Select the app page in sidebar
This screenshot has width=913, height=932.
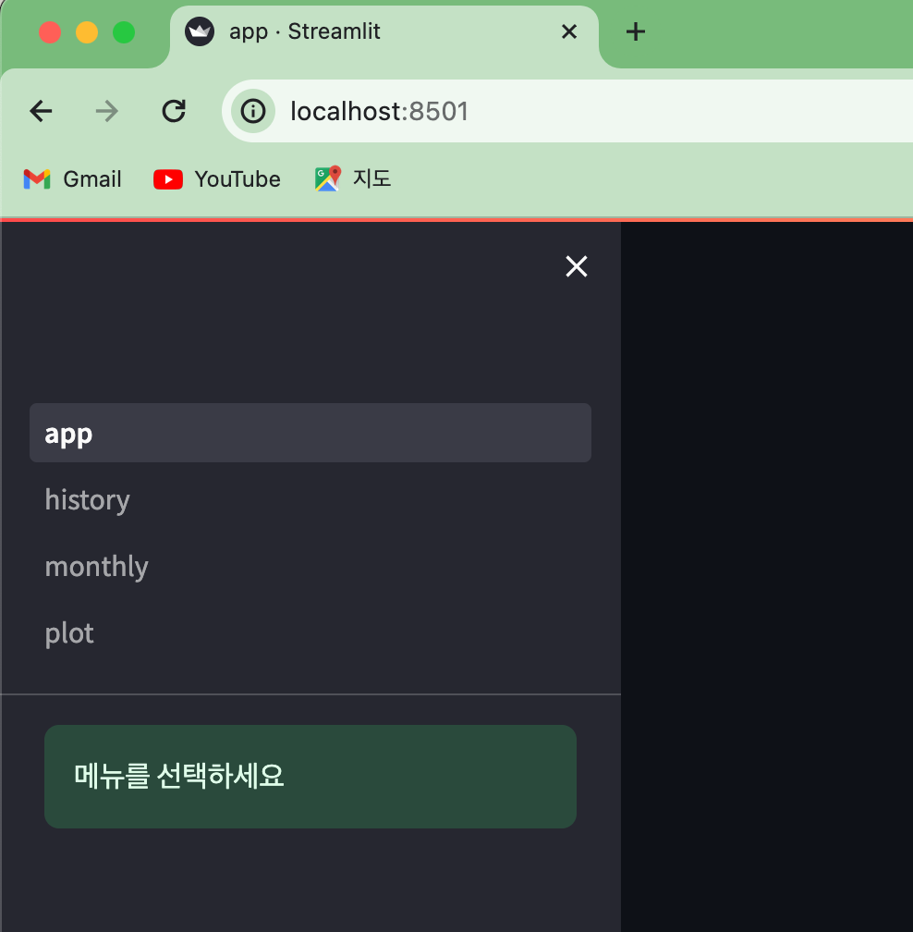(x=310, y=433)
